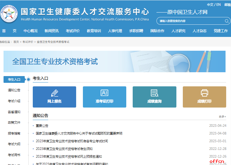Select 政策文件 in the sidebar
This screenshot has width=231, height=165.
14,122
